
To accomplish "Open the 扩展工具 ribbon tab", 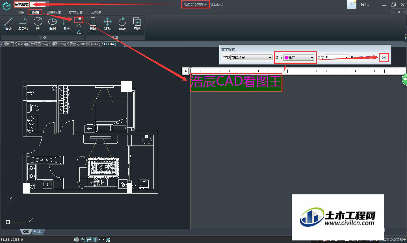I will coord(76,12).
